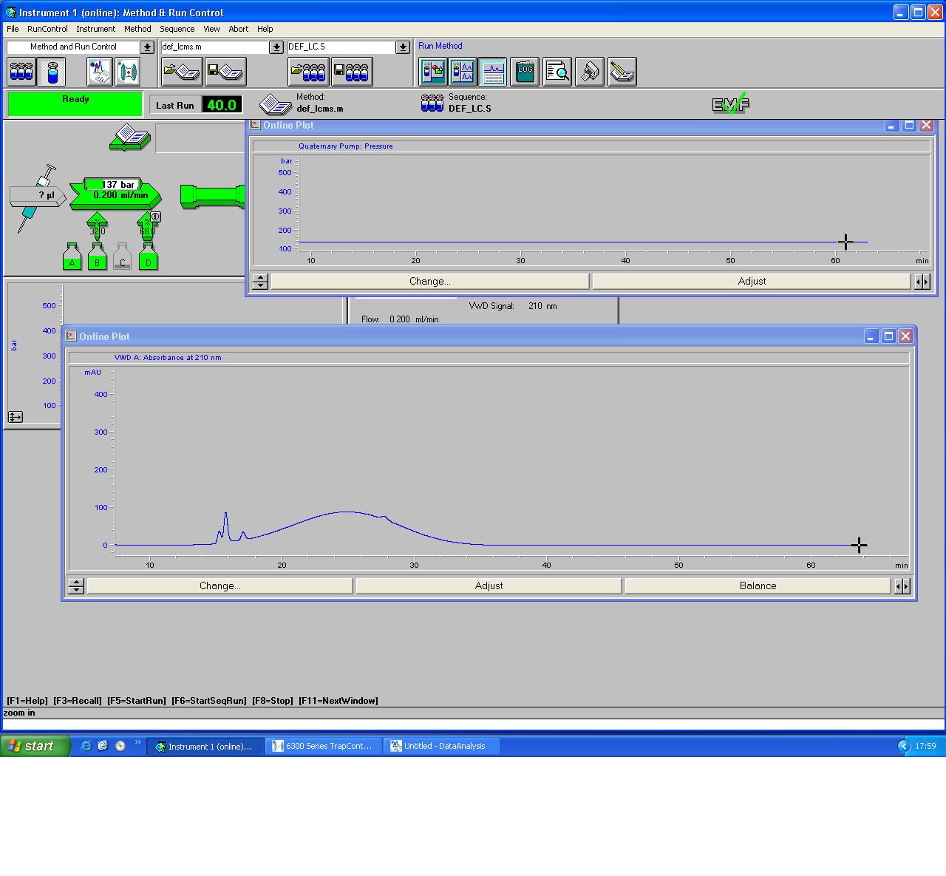The image size is (946, 876).
Task: Click the load sequence vials icon
Action: (308, 72)
